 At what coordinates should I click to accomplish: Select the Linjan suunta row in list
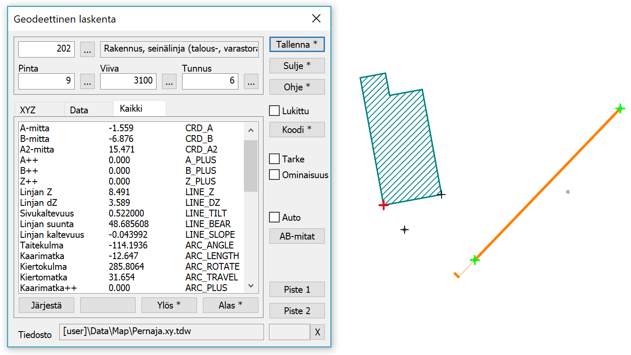point(47,224)
